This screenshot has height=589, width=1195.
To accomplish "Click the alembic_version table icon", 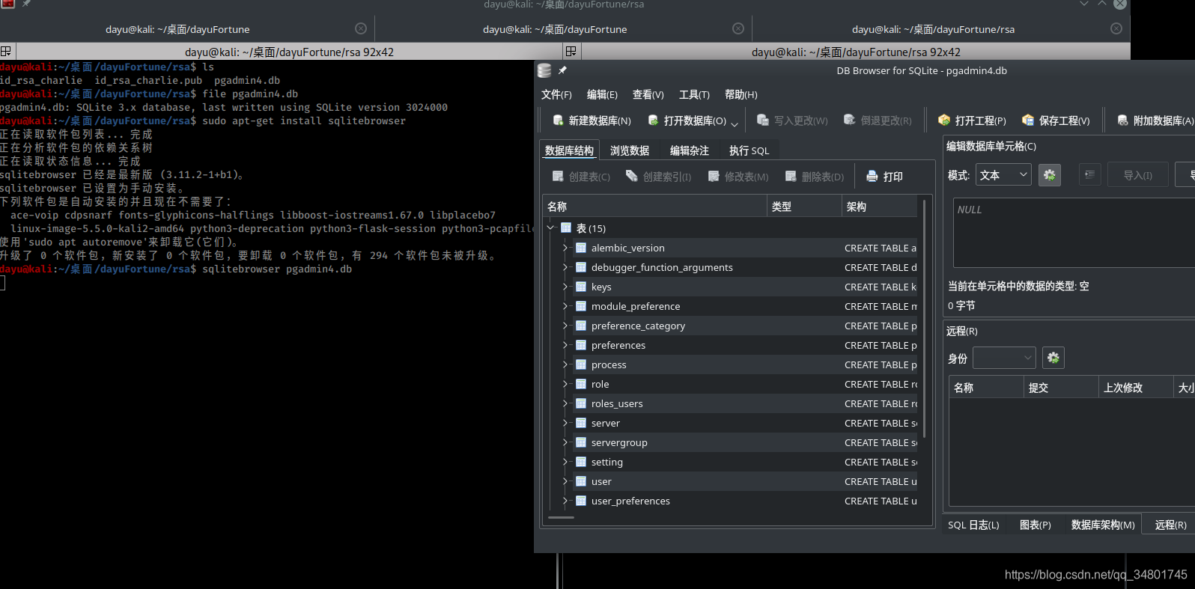I will coord(581,248).
